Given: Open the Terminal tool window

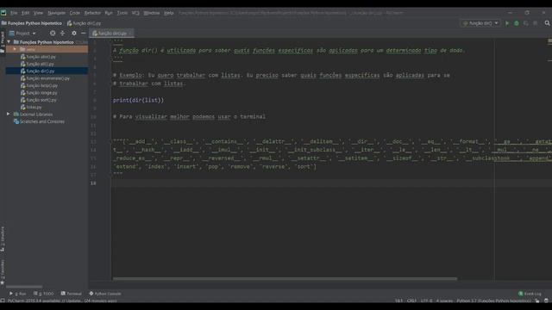Looking at the screenshot, I should 71,294.
